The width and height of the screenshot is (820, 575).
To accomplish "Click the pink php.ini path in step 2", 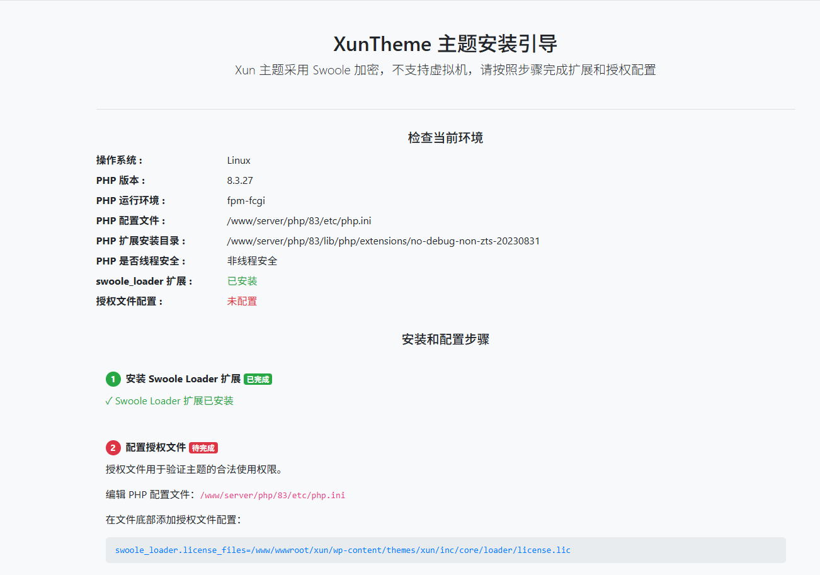I will 272,495.
